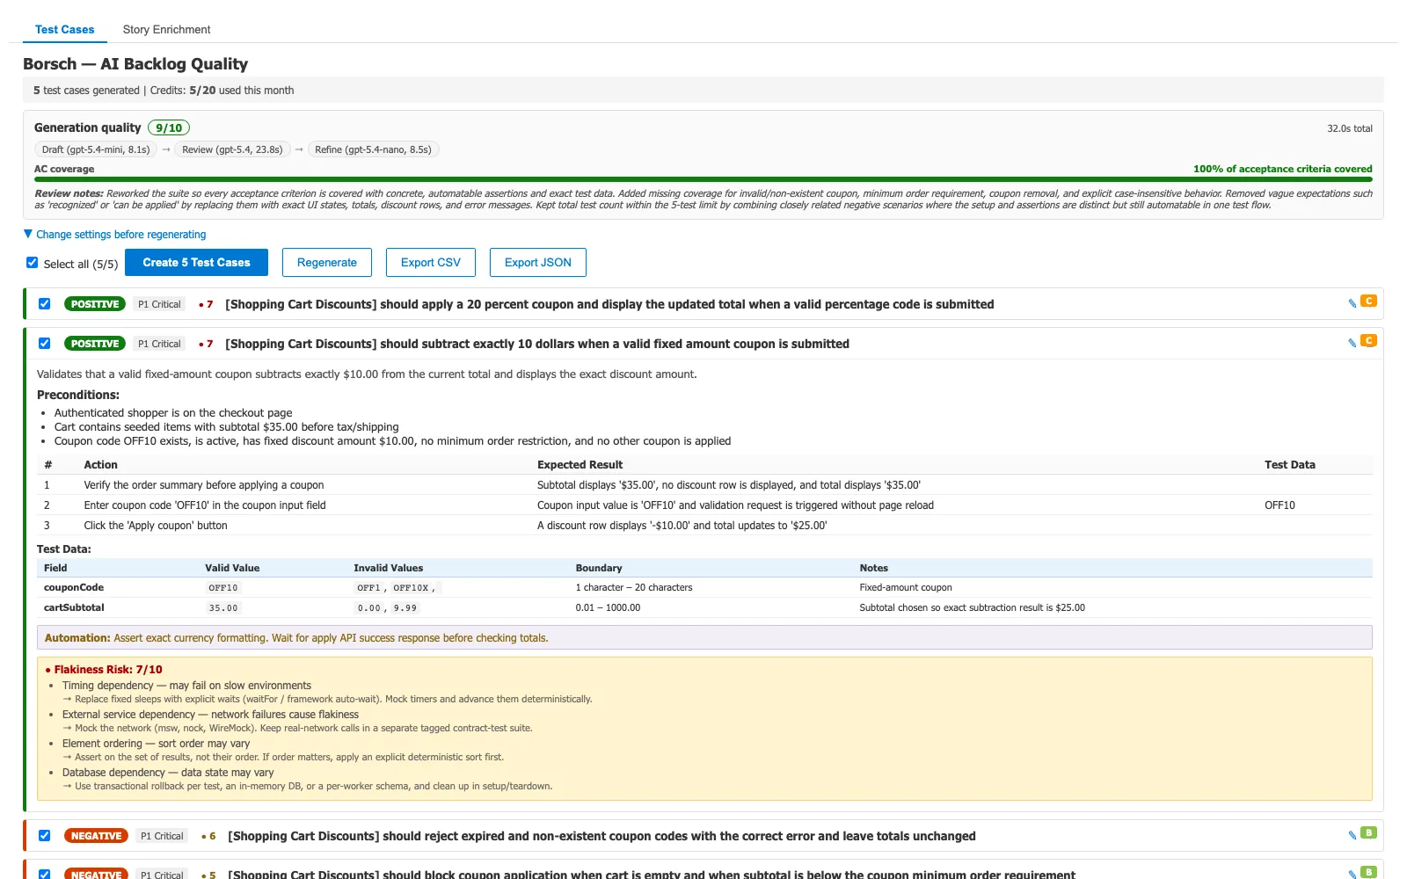Click boundary '0.01 – 1000.00' cell
The image size is (1407, 879).
coord(608,607)
